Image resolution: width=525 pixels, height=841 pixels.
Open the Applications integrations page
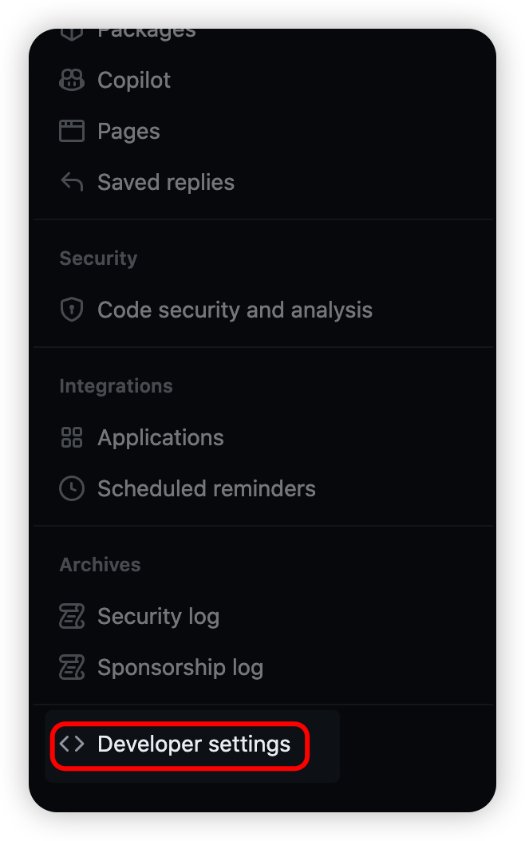click(x=160, y=437)
